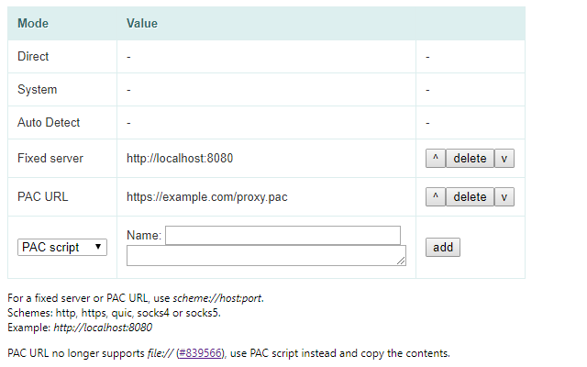The image size is (587, 367).
Task: Grab the textarea resize handle corner
Action: [x=401, y=261]
